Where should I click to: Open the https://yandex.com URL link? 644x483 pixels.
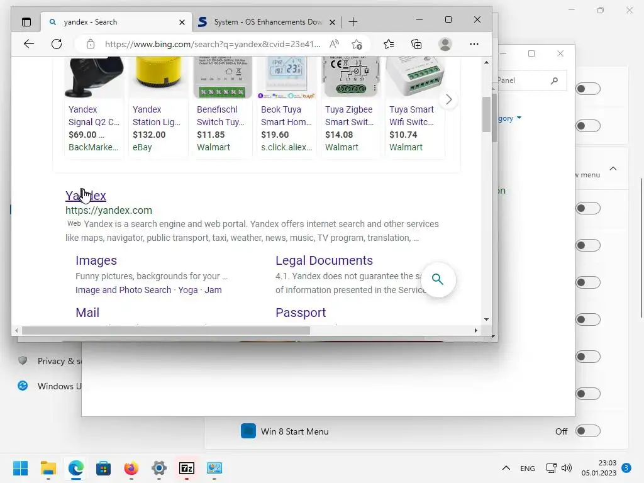pyautogui.click(x=109, y=210)
